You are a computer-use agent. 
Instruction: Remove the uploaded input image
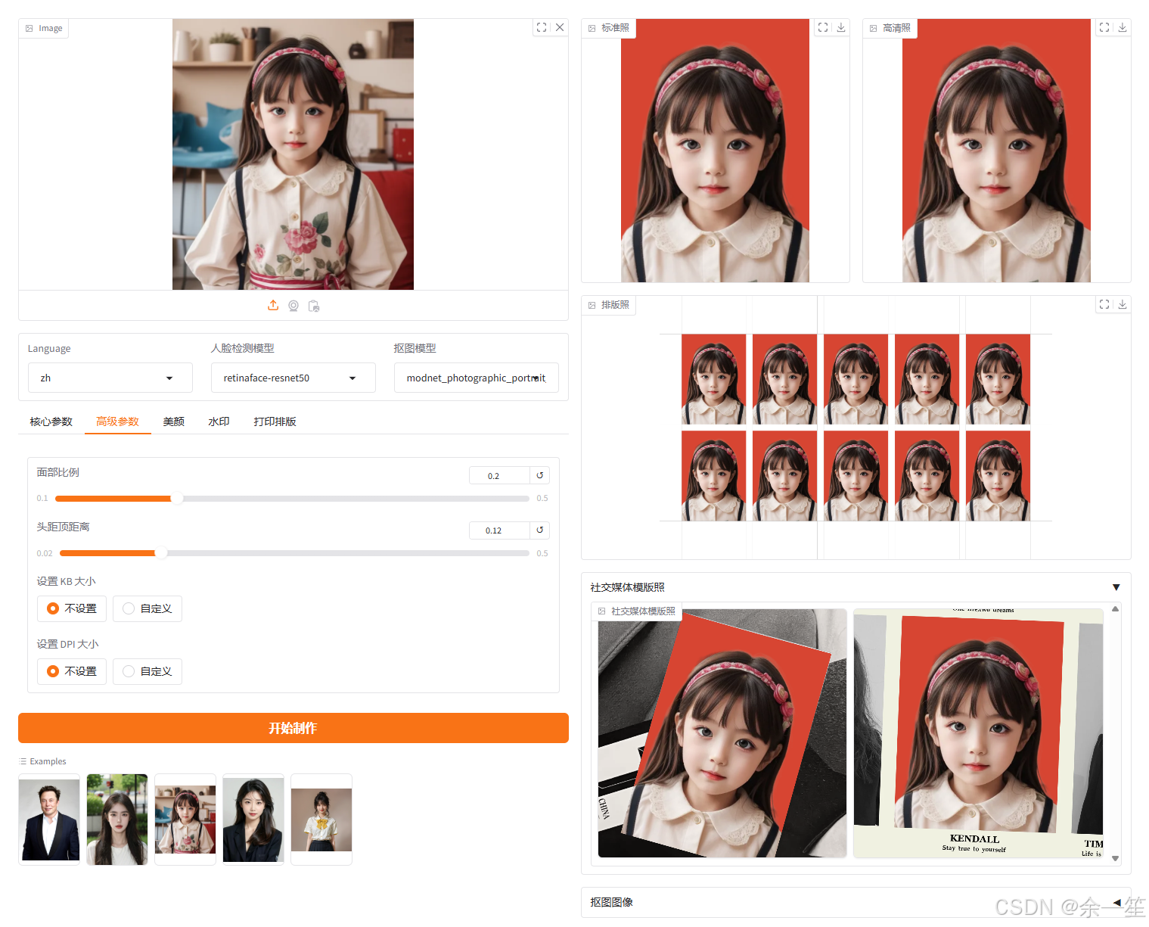(560, 27)
